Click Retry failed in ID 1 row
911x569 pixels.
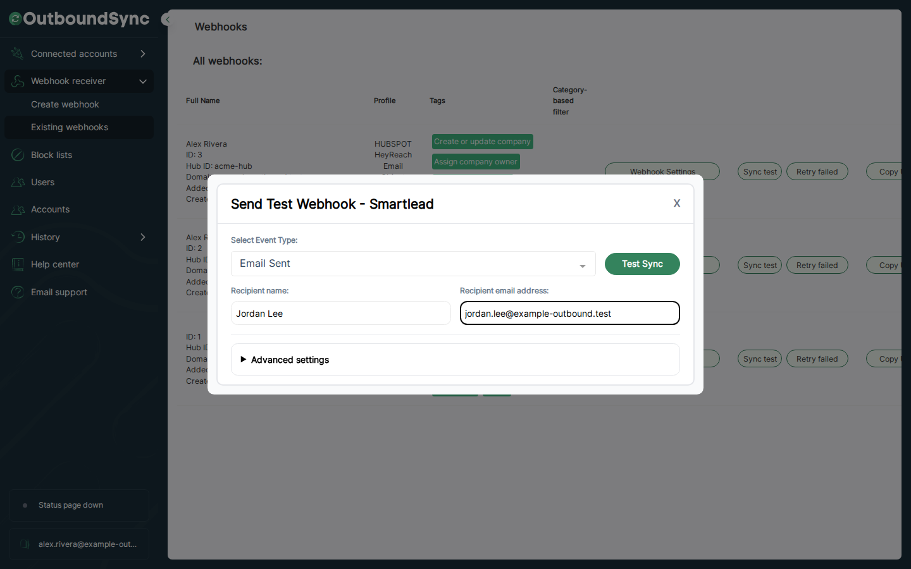pyautogui.click(x=817, y=358)
